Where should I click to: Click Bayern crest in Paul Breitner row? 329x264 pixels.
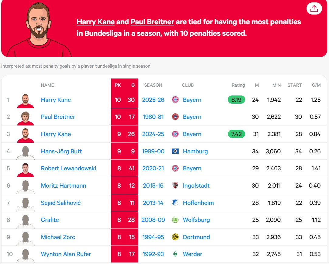[x=175, y=117]
